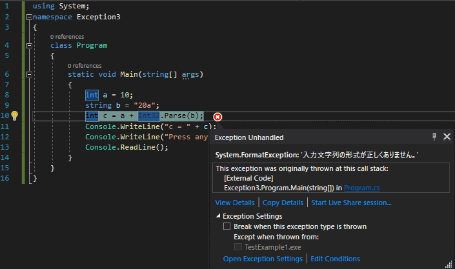Collapse the namespace Exception3 block
455x269 pixels.
tap(29, 17)
